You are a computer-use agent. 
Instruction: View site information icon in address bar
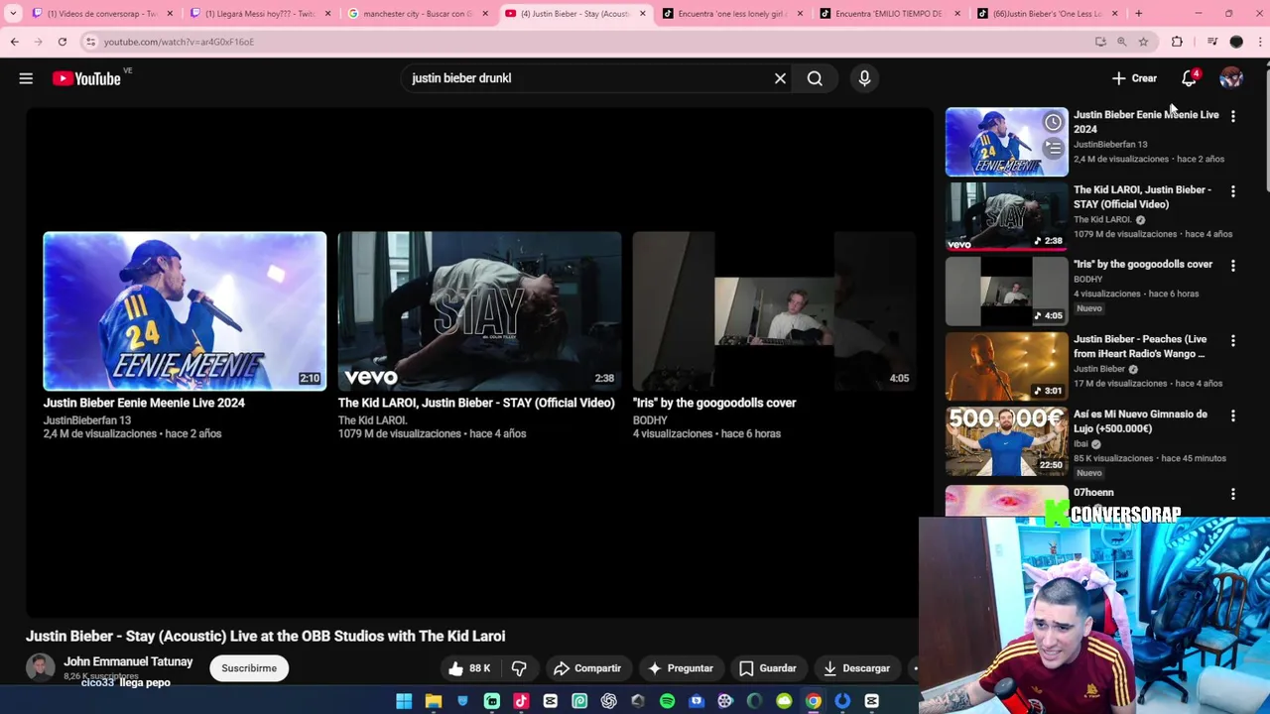pyautogui.click(x=90, y=42)
